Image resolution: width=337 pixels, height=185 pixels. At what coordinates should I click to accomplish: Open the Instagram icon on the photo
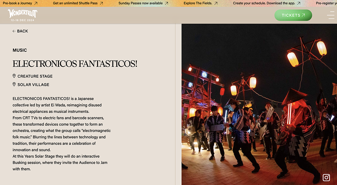[x=326, y=178]
